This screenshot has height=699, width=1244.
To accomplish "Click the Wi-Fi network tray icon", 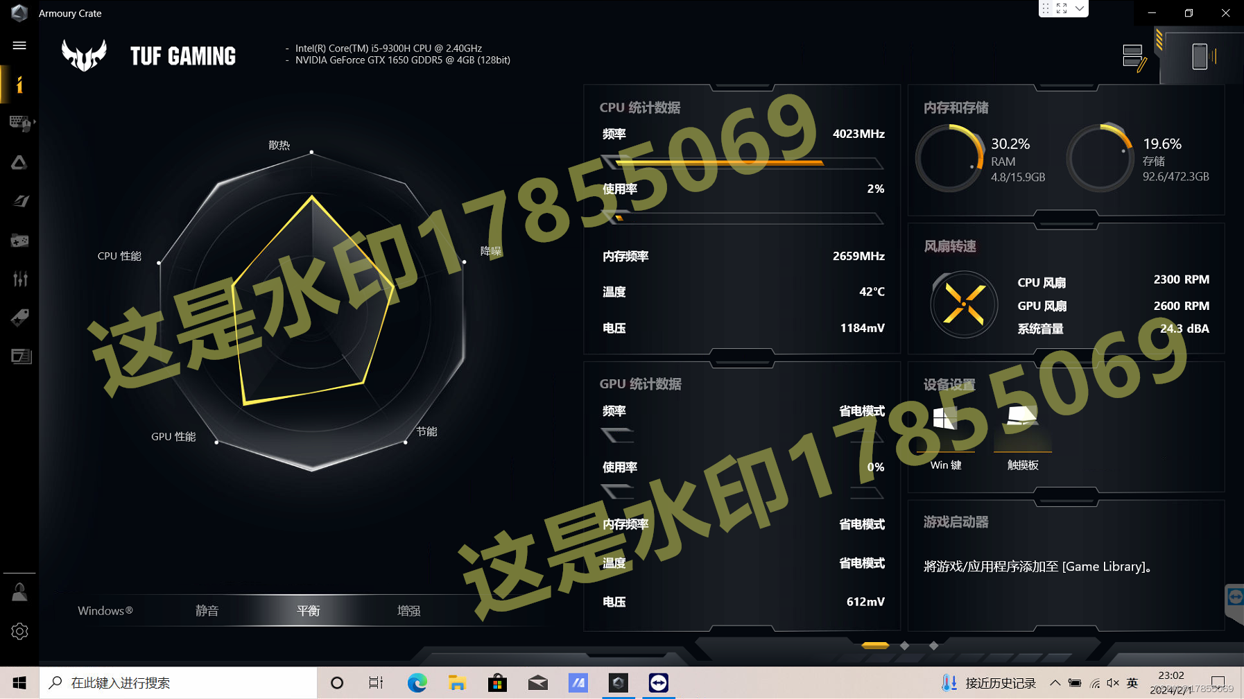I will click(1094, 683).
